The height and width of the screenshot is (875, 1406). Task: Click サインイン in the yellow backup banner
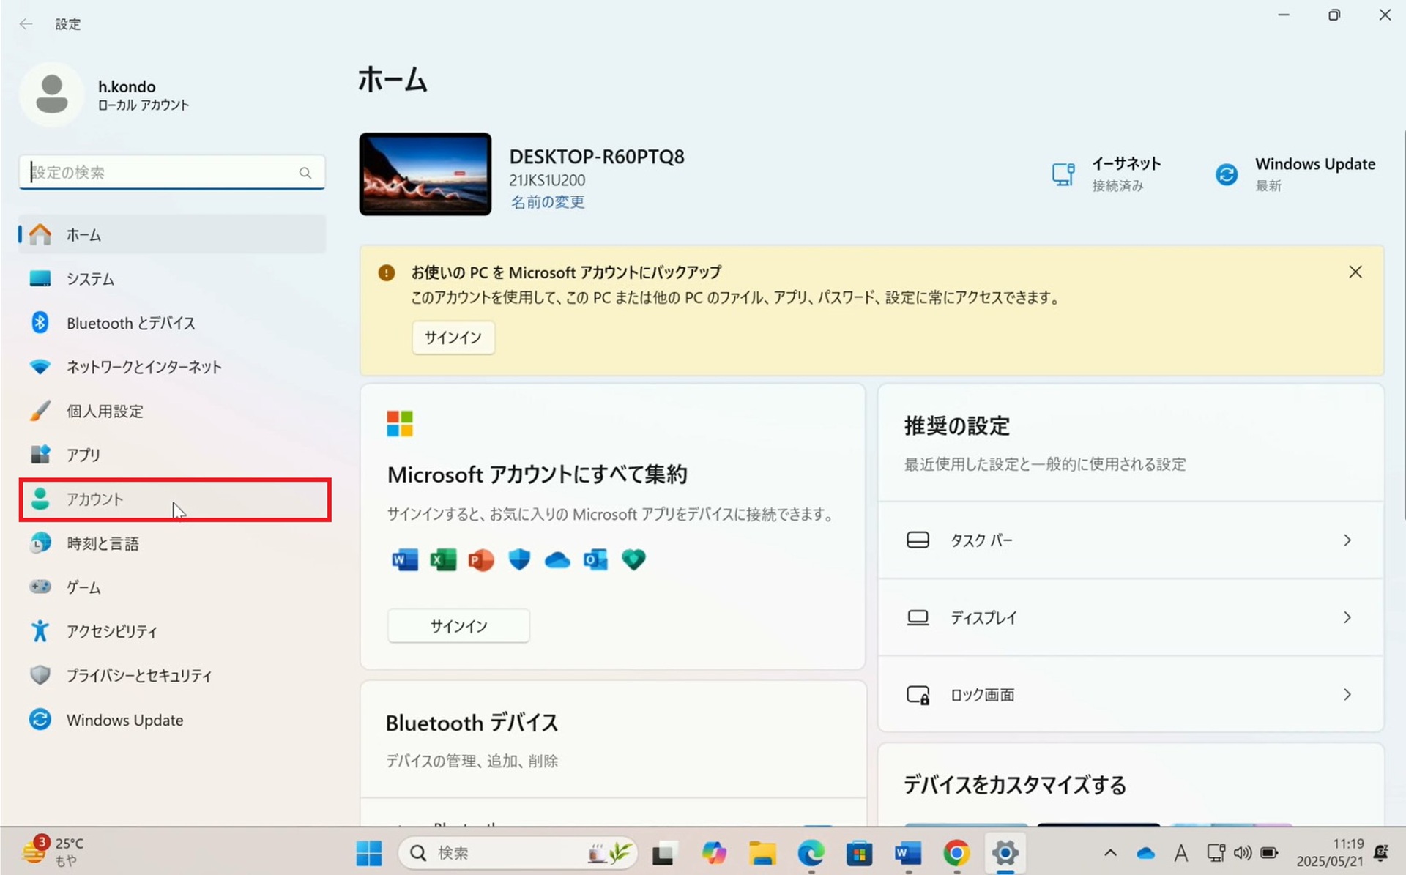pyautogui.click(x=453, y=338)
